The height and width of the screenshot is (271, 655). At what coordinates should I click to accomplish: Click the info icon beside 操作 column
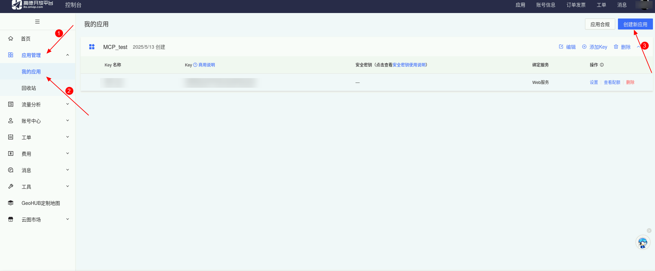pyautogui.click(x=602, y=65)
